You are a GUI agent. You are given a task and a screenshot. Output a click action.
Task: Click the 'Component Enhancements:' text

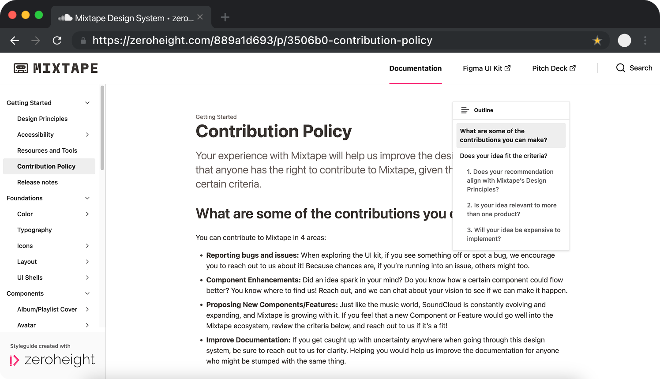(x=253, y=280)
